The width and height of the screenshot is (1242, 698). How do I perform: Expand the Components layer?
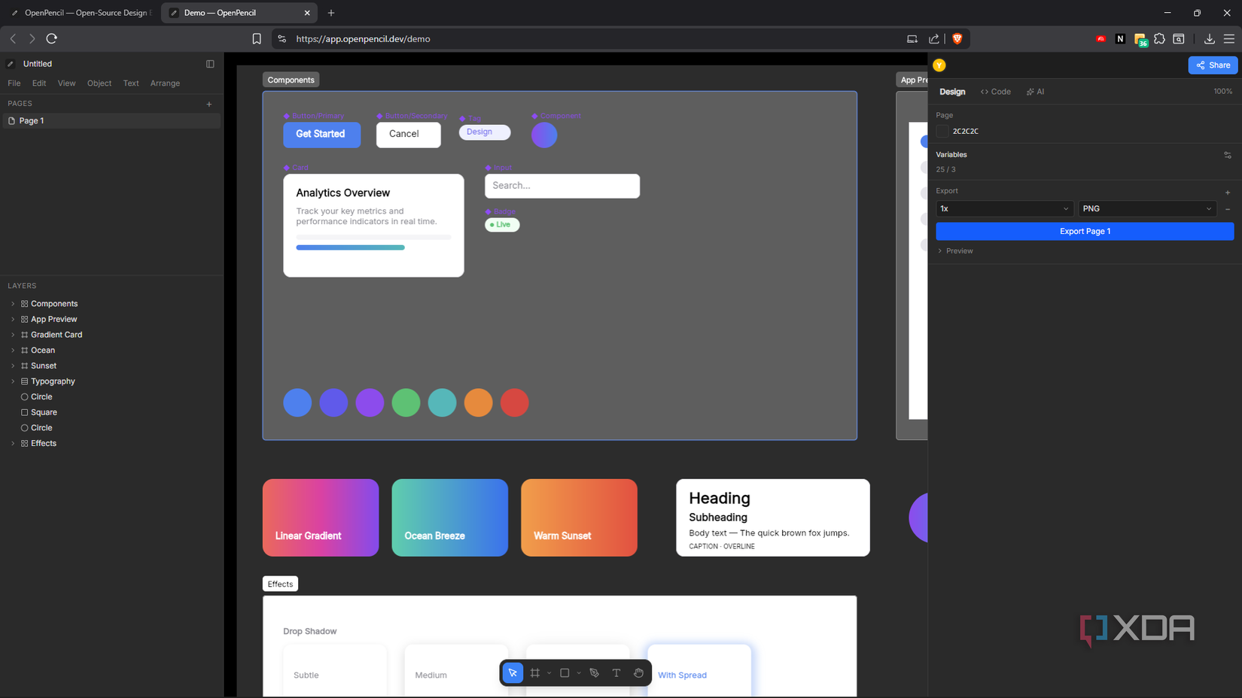coord(13,304)
